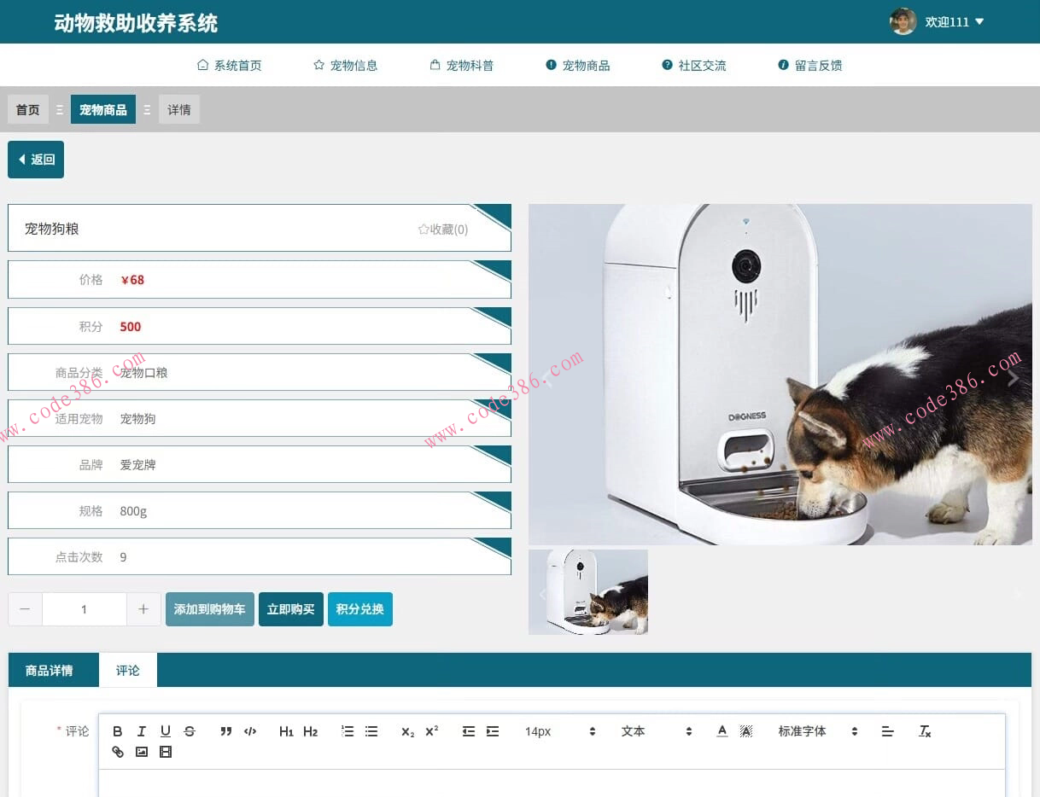Insert a blockquote in the comment
Screen dimensions: 1040x797
point(226,731)
